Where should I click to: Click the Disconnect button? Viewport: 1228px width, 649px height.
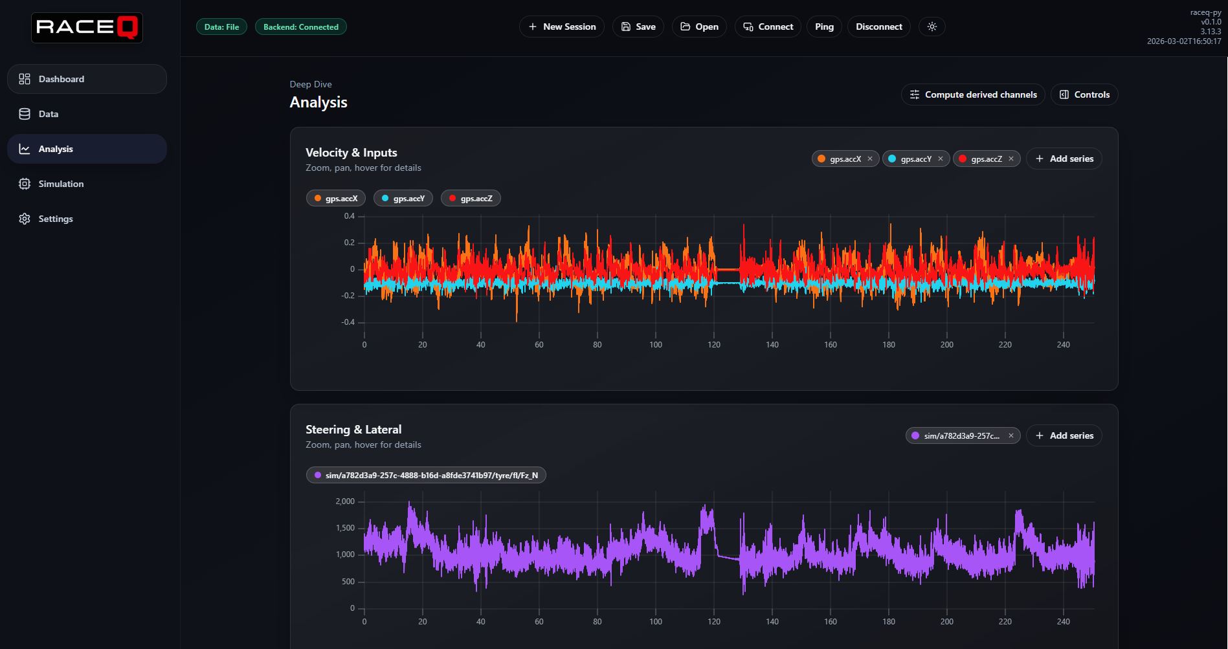coord(878,27)
